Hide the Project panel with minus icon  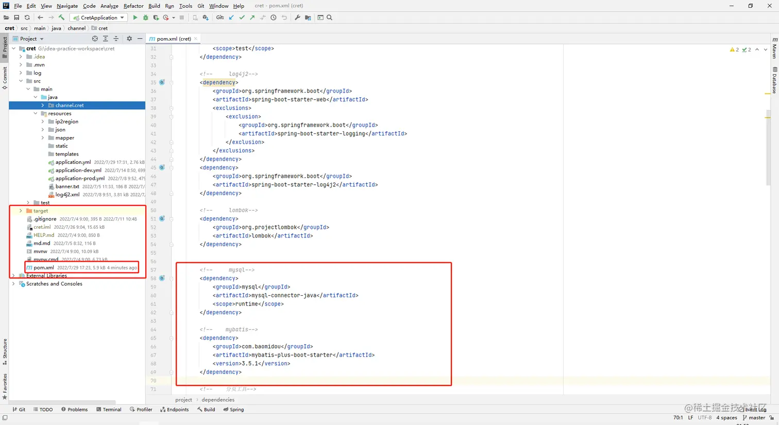[x=140, y=39]
